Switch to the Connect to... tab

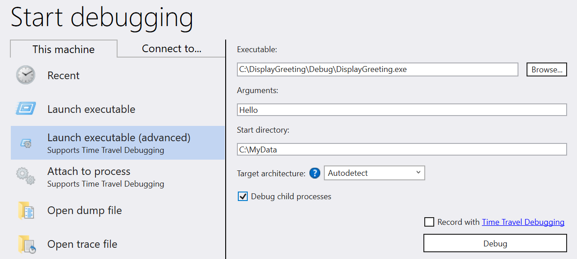click(x=171, y=49)
